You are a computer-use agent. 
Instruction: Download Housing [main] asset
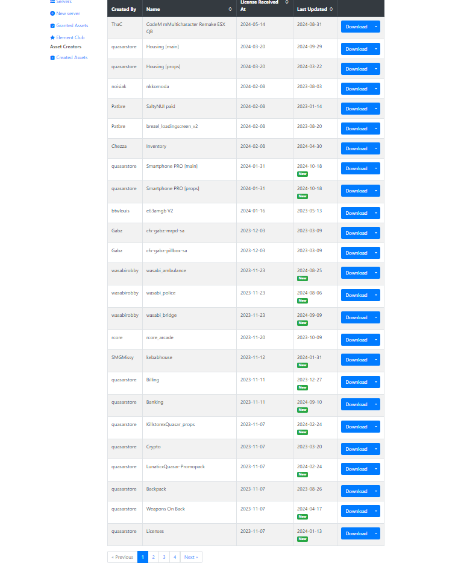[356, 49]
